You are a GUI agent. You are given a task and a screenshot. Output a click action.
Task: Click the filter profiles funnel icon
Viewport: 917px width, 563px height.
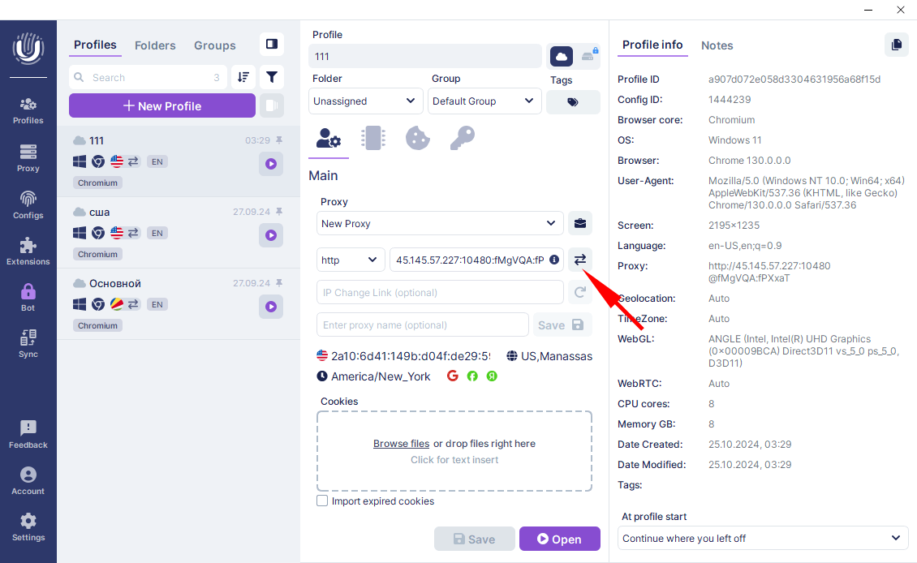click(272, 77)
